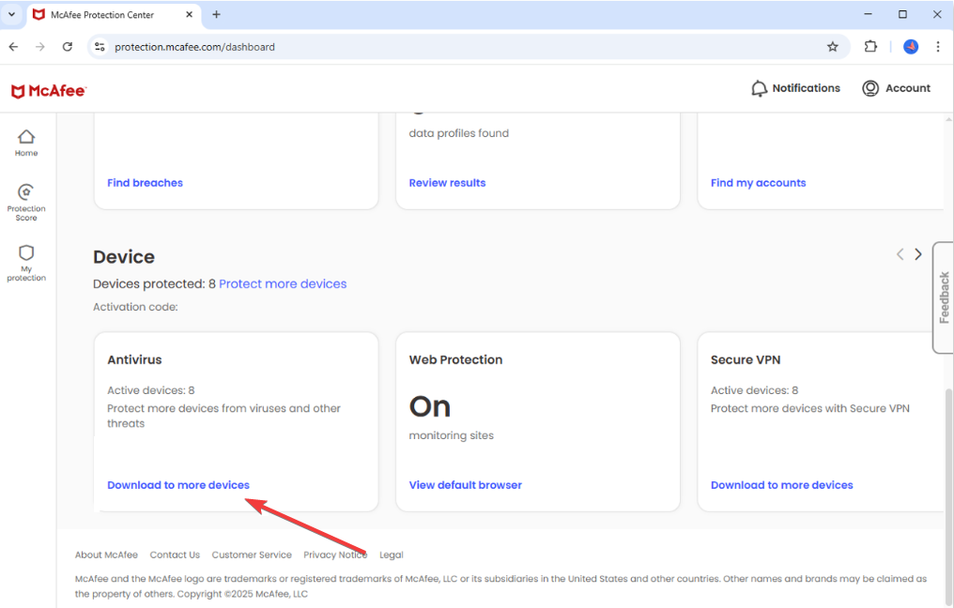
Task: Open Protection Score from the sidebar
Action: pos(26,201)
